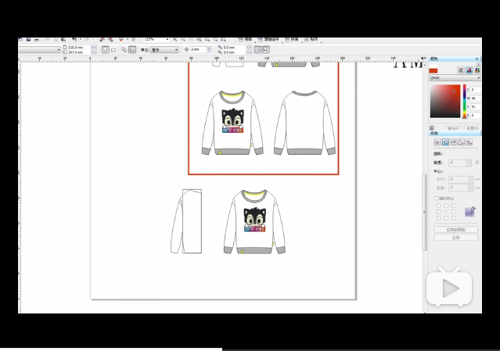Click the application launcher icon in the toolbar
This screenshot has height=351, width=500.
(121, 40)
